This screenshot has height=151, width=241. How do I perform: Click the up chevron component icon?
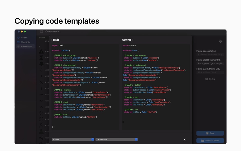(x=41, y=107)
